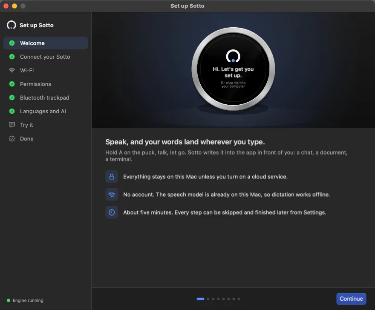Image resolution: width=375 pixels, height=310 pixels.
Task: Click the window title 'Set up Sotto'
Action: pyautogui.click(x=187, y=6)
